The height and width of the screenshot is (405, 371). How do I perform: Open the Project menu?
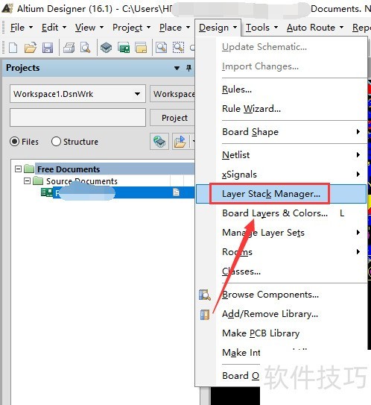point(131,28)
